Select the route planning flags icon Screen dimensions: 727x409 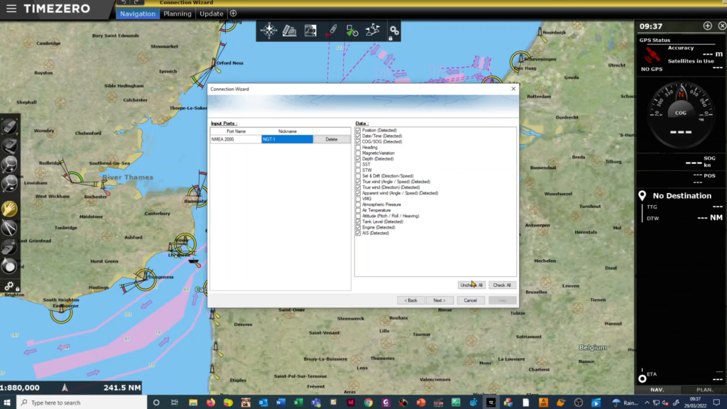click(373, 31)
